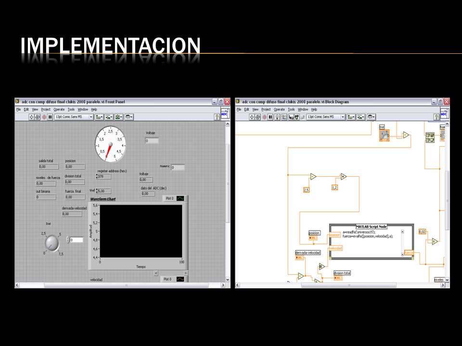Open Resize Objects menu in the Front Panel toolbar
The width and height of the screenshot is (462, 346).
(x=119, y=117)
